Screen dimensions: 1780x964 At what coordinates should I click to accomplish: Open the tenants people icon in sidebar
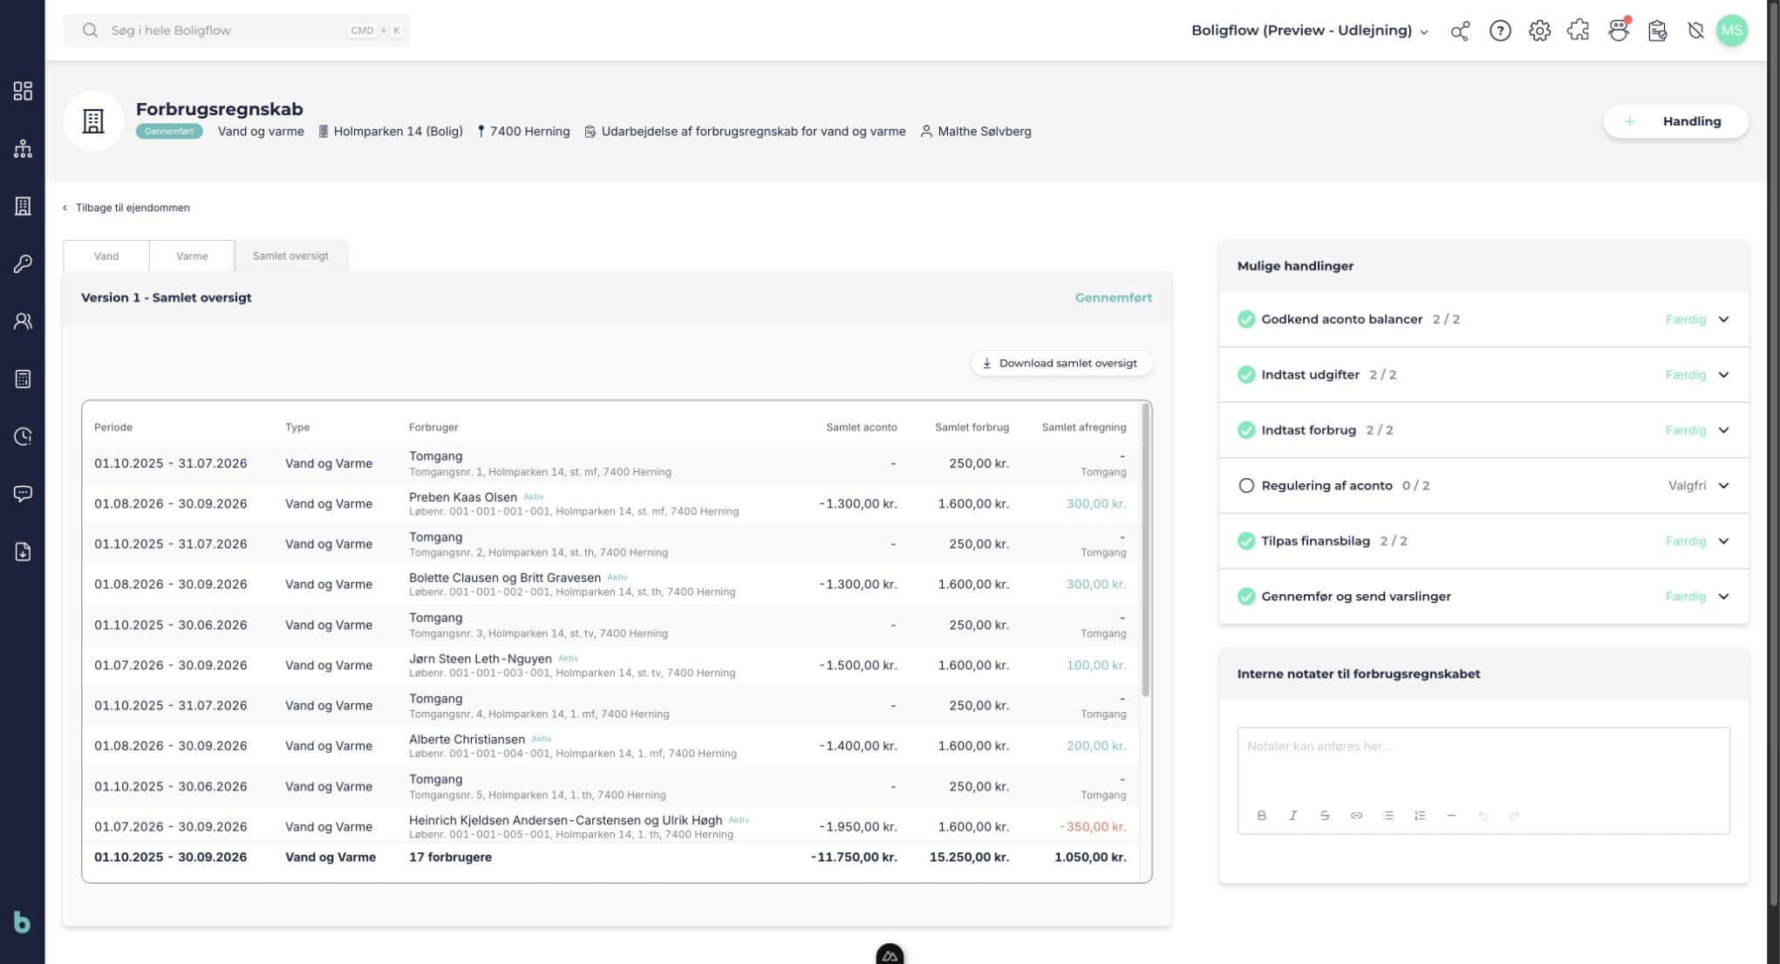pos(23,321)
